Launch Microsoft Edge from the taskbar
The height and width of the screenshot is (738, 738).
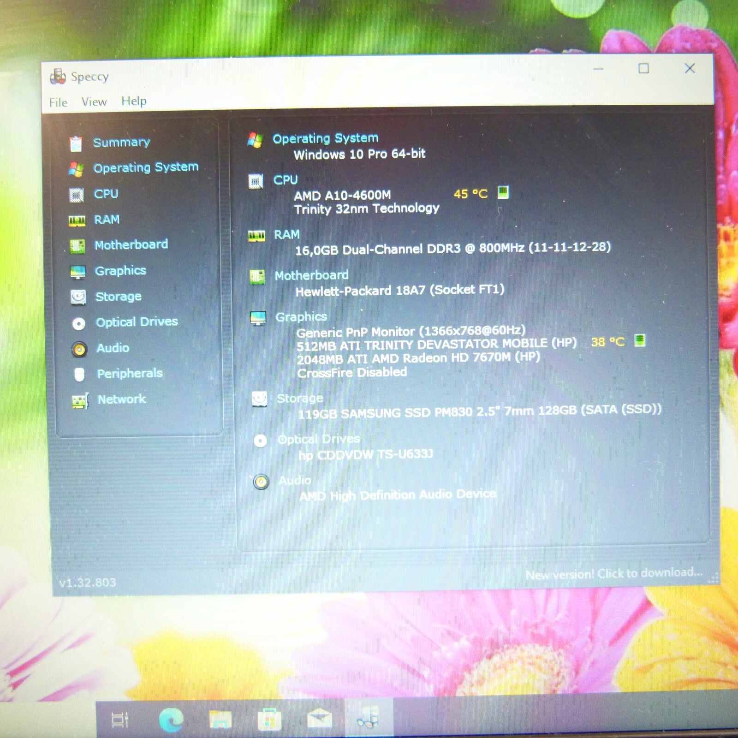tap(171, 720)
